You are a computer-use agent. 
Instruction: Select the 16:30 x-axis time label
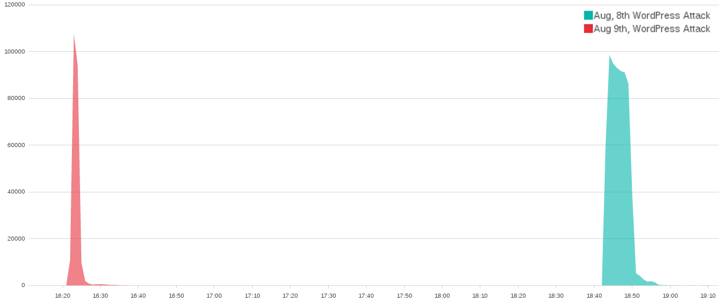pos(100,295)
